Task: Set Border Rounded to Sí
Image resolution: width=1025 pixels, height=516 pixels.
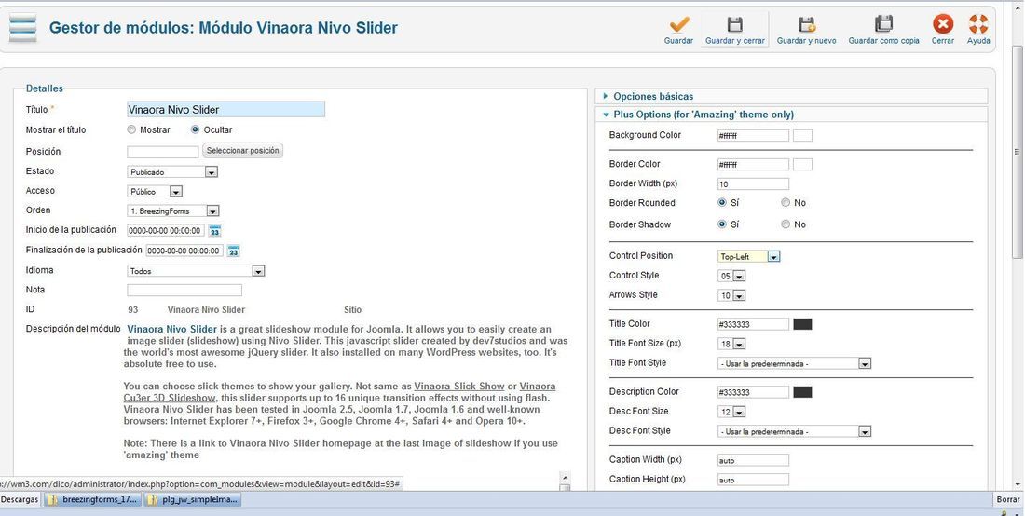Action: click(x=721, y=203)
